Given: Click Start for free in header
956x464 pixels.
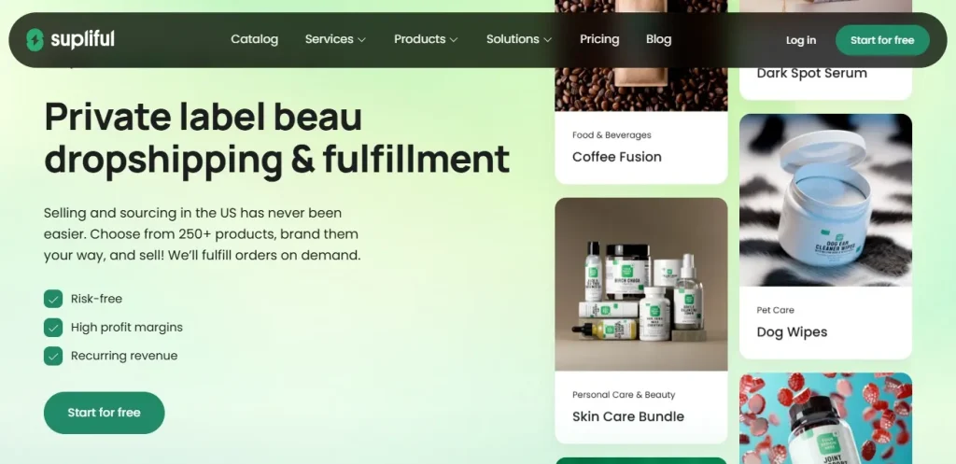Looking at the screenshot, I should 882,40.
